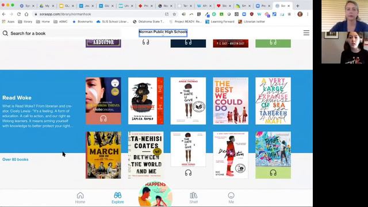Open the Dear Martin book cover
The image size is (368, 207).
coord(231,155)
